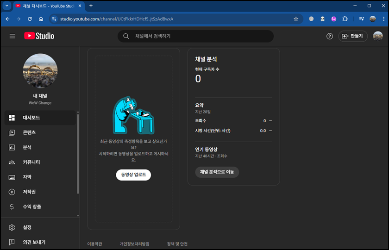Click the 자막 subtitles icon
Image resolution: width=389 pixels, height=250 pixels.
[x=12, y=177]
